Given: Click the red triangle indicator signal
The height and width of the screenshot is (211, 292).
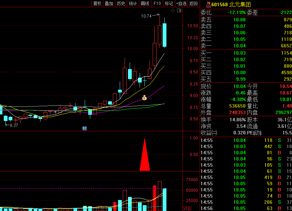Looking at the screenshot, I should [145, 154].
